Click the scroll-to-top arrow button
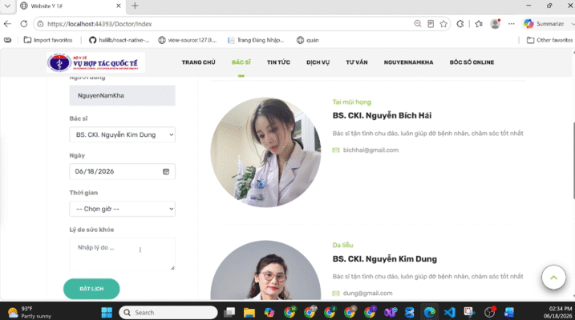This screenshot has height=320, width=575. pyautogui.click(x=553, y=278)
